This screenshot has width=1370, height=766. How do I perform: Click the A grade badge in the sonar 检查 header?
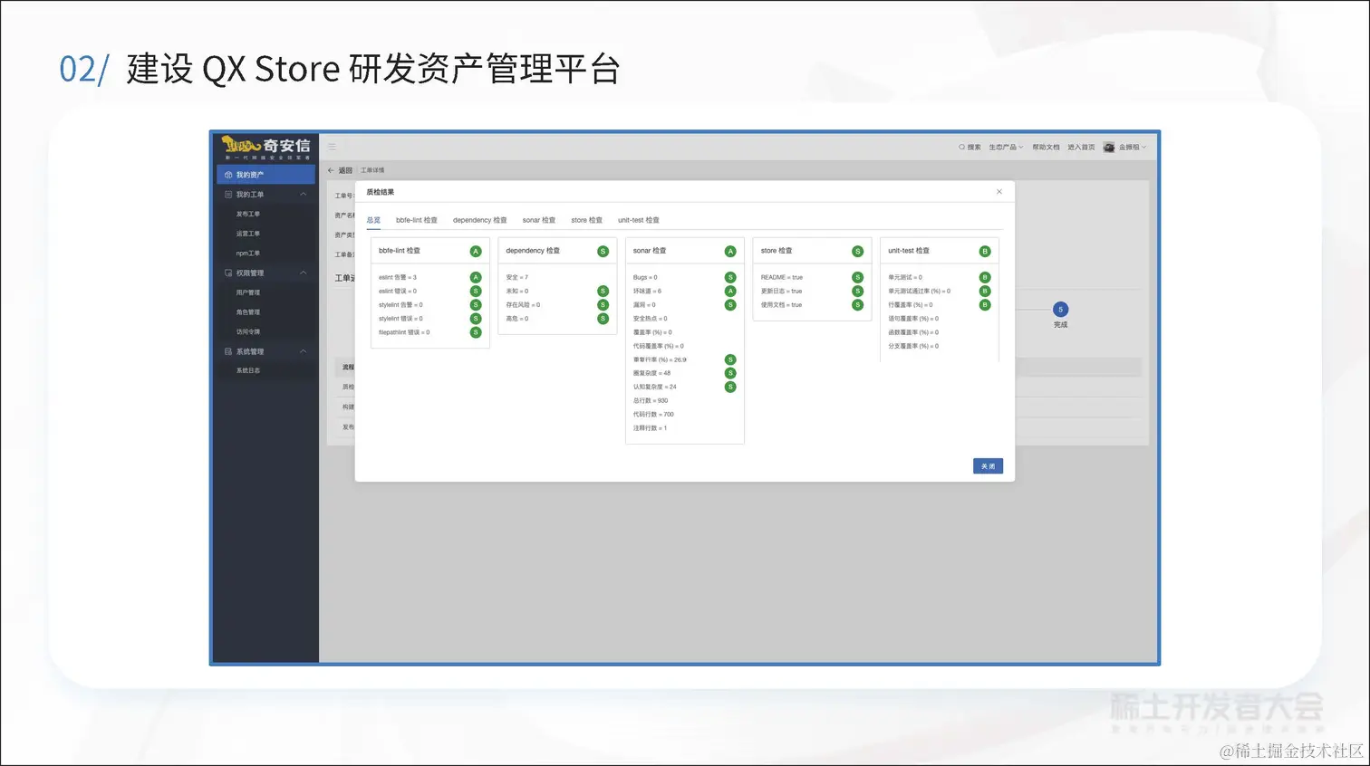(730, 251)
